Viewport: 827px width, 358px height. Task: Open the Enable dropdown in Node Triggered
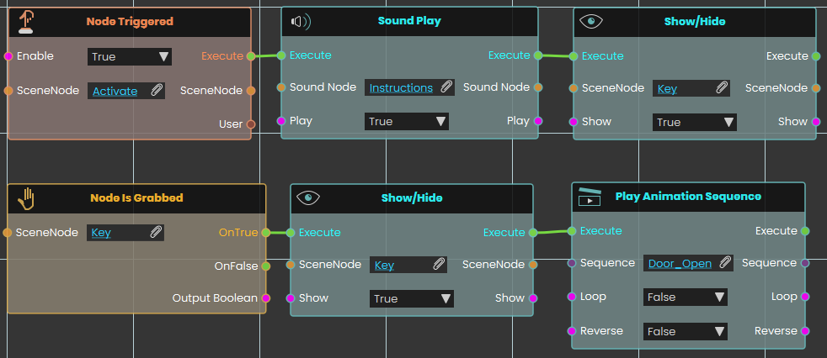[130, 56]
